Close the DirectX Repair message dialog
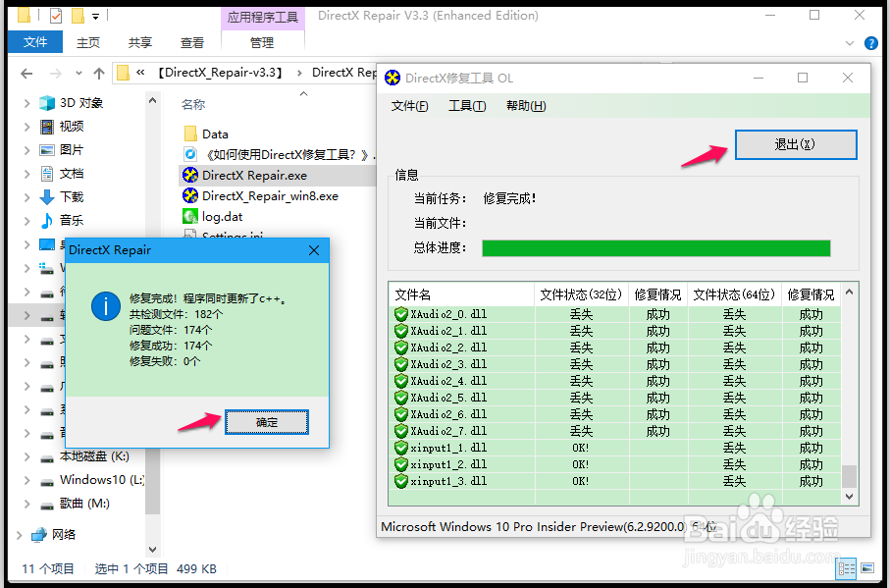 pos(314,250)
